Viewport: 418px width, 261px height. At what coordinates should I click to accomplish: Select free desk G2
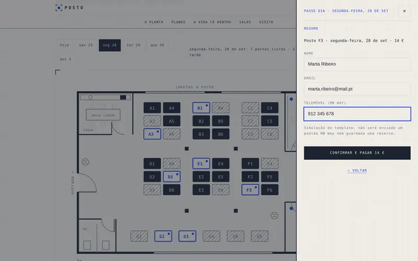pos(163,236)
